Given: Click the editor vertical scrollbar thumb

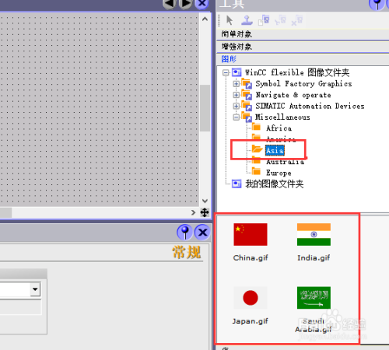Looking at the screenshot, I should coord(205,108).
